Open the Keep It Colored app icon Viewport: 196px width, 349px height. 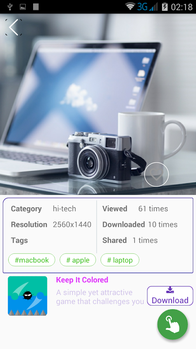click(27, 296)
